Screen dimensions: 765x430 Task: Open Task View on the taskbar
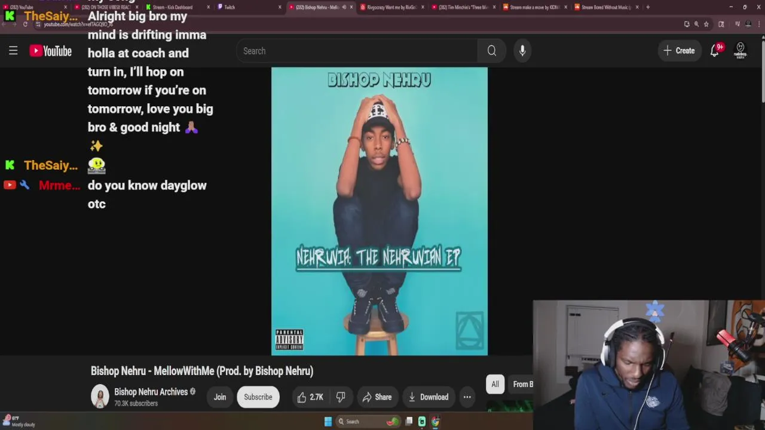pyautogui.click(x=409, y=422)
